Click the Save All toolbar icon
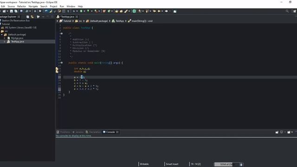Image resolution: width=297 pixels, height=167 pixels. pos(16,11)
